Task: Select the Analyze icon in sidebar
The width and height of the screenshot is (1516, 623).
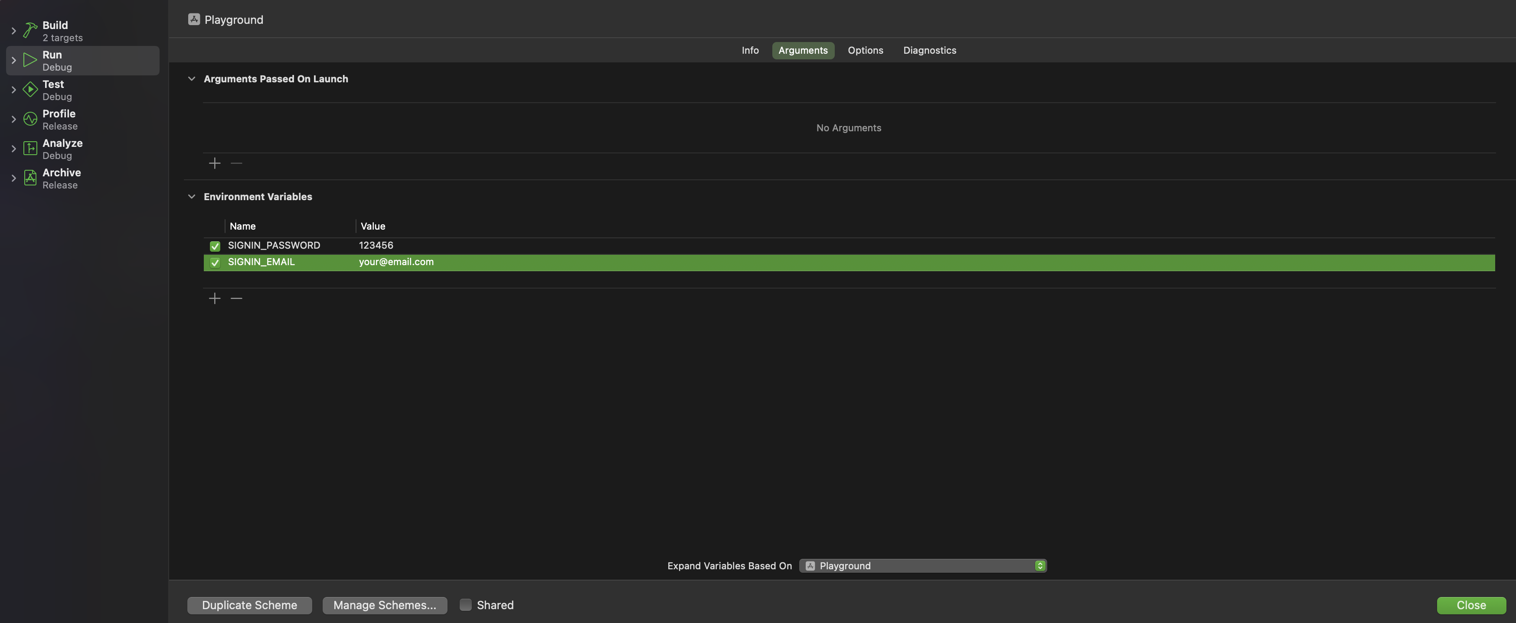Action: coord(29,148)
